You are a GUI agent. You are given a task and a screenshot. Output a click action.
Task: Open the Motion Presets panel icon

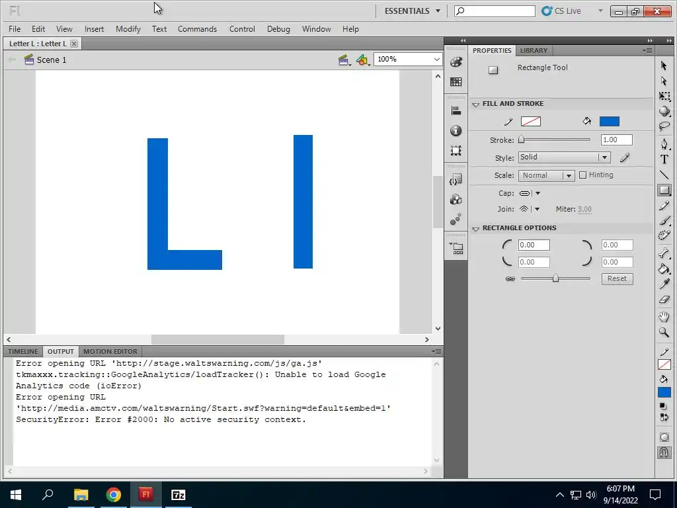coord(456,219)
